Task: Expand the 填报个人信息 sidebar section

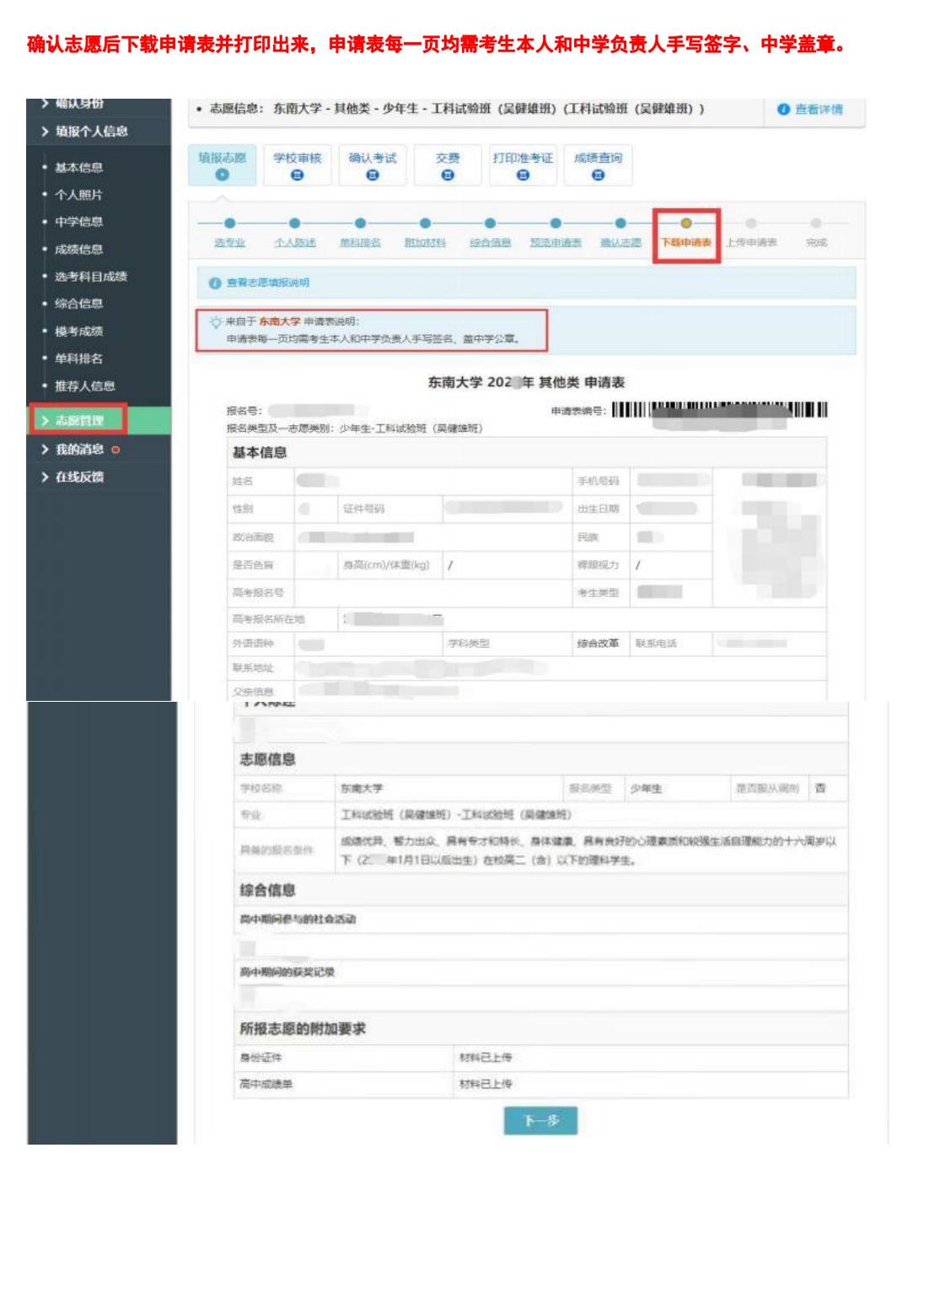Action: point(91,132)
